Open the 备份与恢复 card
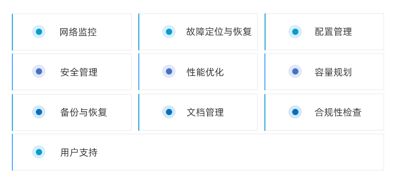This screenshot has height=181, width=396. (72, 112)
